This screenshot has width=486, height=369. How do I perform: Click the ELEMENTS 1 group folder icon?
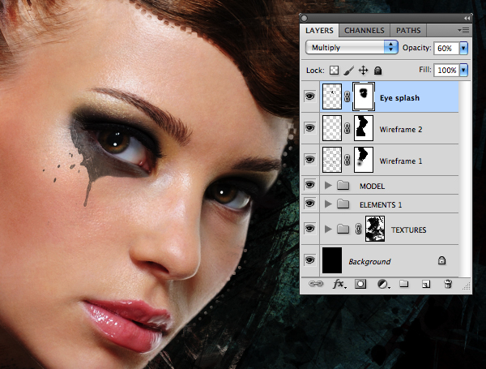(x=343, y=204)
